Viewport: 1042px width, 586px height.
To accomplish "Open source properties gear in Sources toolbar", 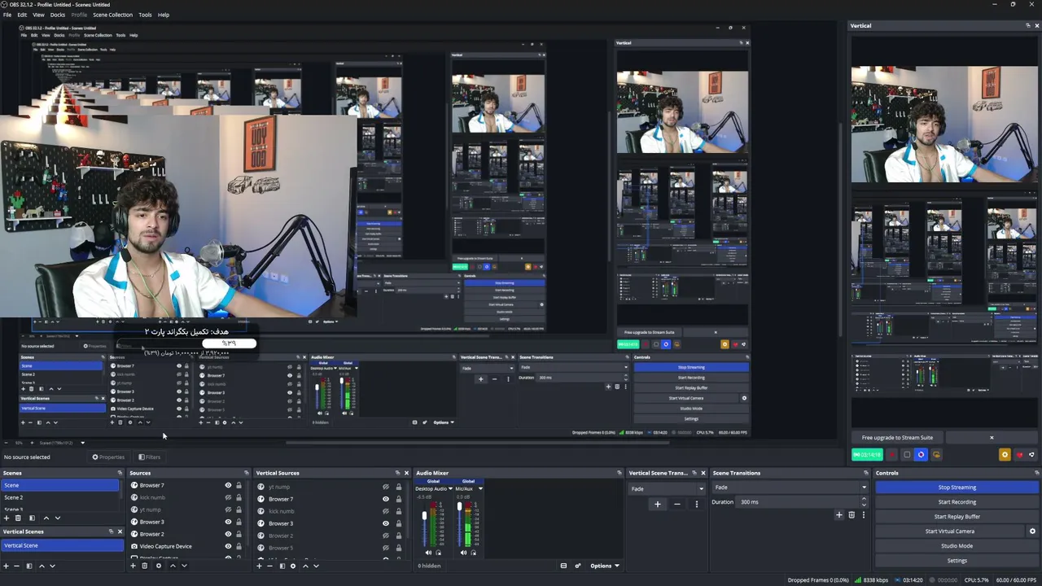I will pos(159,566).
